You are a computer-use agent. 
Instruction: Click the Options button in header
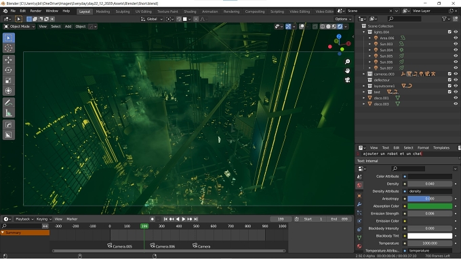pyautogui.click(x=343, y=19)
